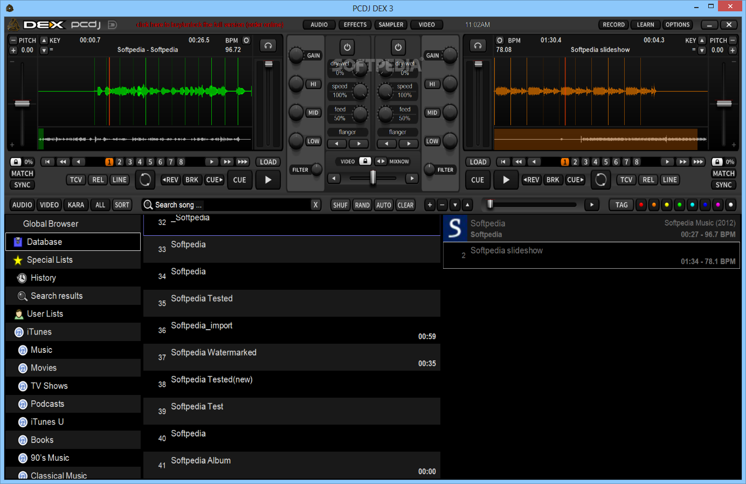Filter the browser by KARA karaoke files
Viewport: 746px width, 484px height.
pos(76,205)
